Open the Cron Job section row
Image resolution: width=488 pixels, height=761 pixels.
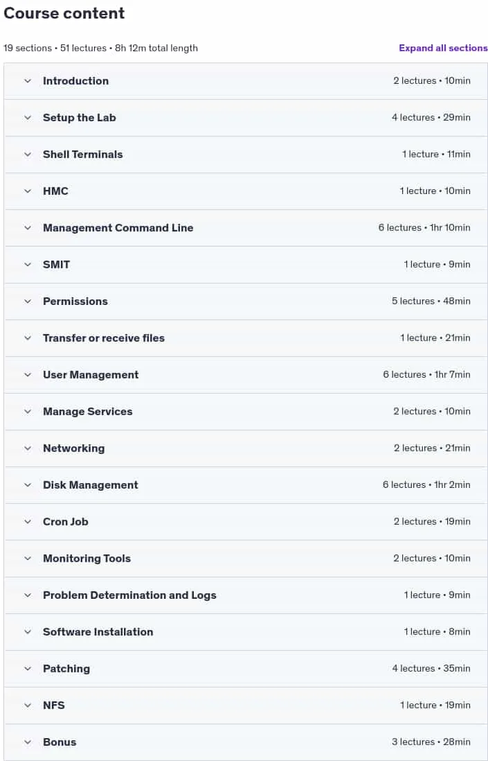click(246, 522)
